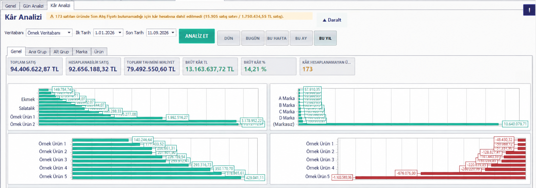Open the Ana Grup sub-tab
This screenshot has width=536, height=188.
point(38,52)
